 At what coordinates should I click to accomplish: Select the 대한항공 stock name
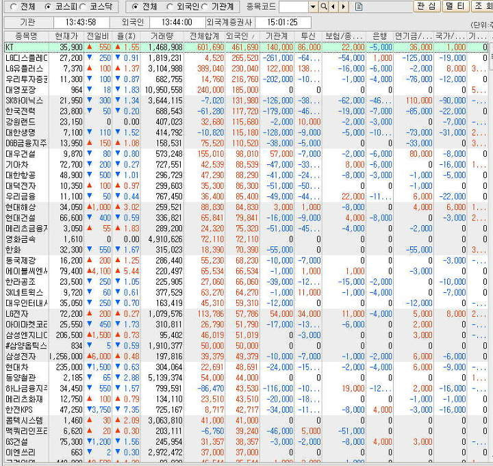coord(21,175)
